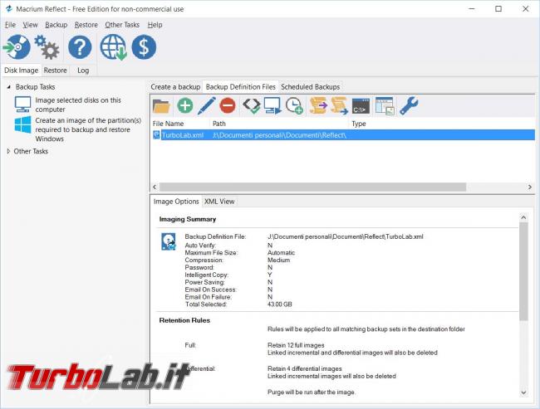Schedule backup using clock plus icon
This screenshot has width=540, height=409.
tap(294, 105)
